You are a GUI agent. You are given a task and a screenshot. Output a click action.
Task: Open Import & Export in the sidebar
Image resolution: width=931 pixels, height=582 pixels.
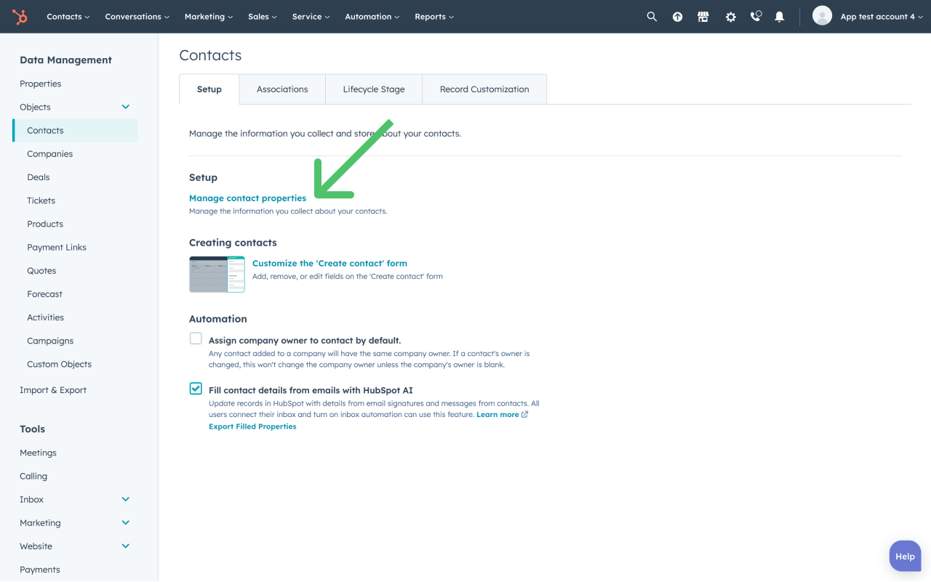[53, 390]
